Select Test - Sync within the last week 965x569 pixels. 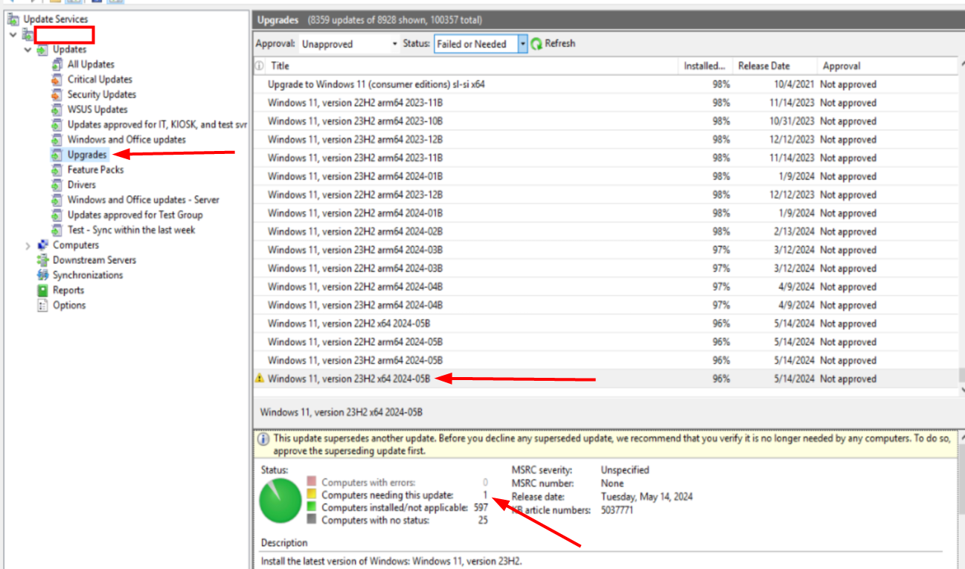[x=131, y=230]
